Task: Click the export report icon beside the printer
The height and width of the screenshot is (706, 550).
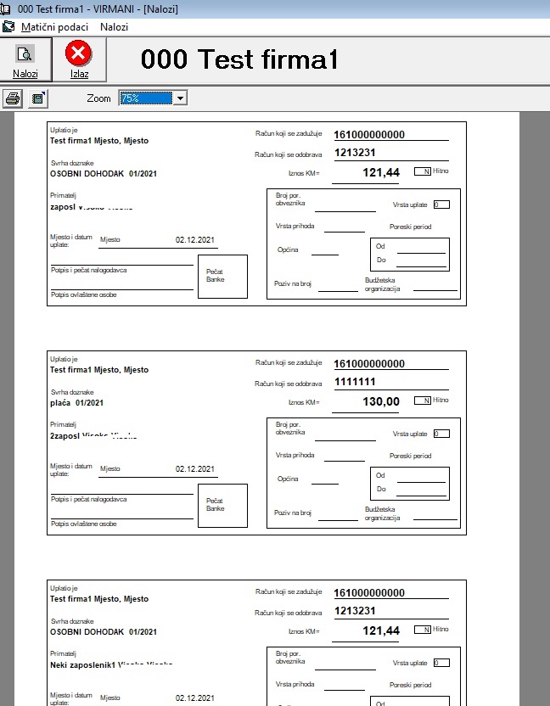Action: [37, 98]
